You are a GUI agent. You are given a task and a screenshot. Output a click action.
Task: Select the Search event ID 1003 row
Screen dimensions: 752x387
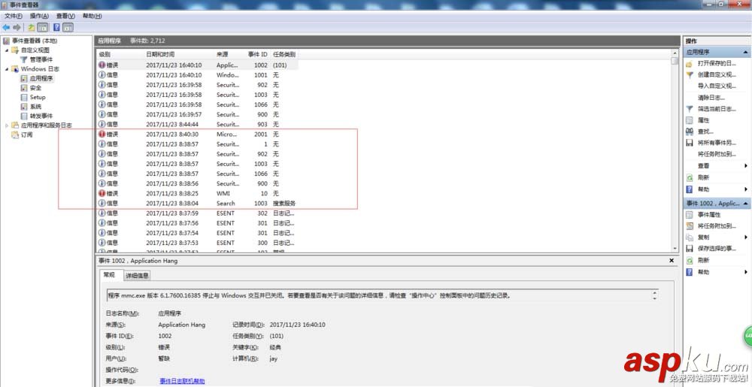click(198, 204)
